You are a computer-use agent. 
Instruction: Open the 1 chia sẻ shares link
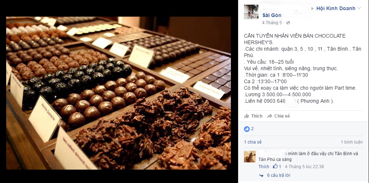click(253, 142)
